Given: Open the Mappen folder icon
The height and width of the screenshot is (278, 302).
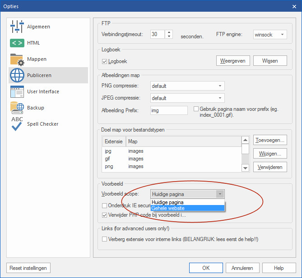Looking at the screenshot, I should coord(17,59).
